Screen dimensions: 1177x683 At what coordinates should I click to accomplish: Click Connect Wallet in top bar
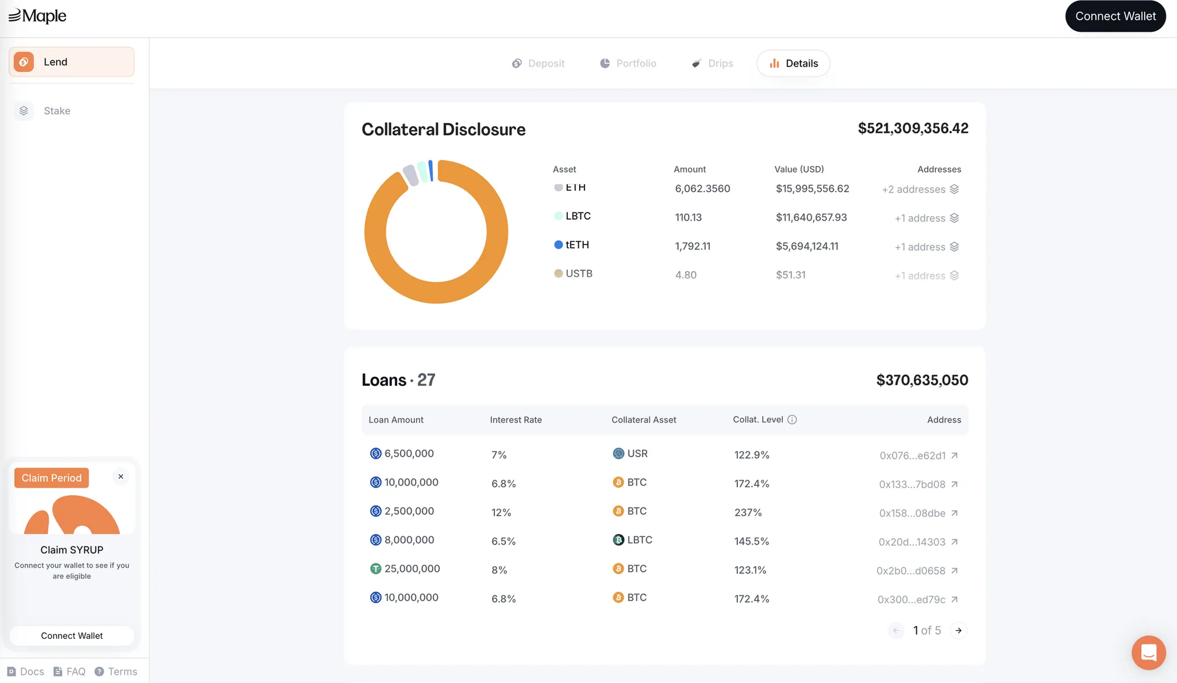1115,16
